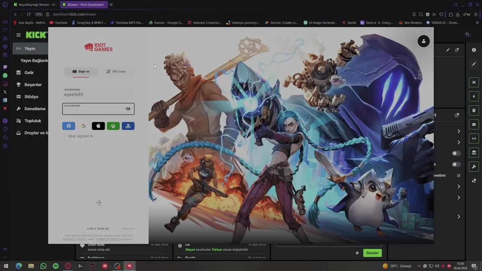The width and height of the screenshot is (482, 271).
Task: Click the wrench icon in right rail
Action: [x=474, y=166]
